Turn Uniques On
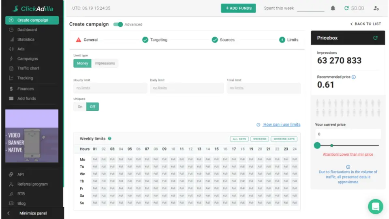This screenshot has width=389, height=219. 80,107
